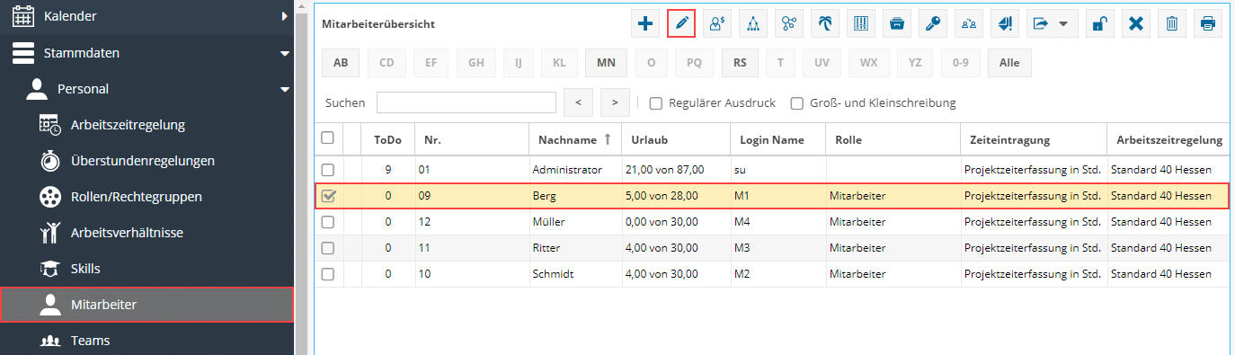Expand the Kalender menu section
This screenshot has height=355, width=1235.
pyautogui.click(x=284, y=16)
